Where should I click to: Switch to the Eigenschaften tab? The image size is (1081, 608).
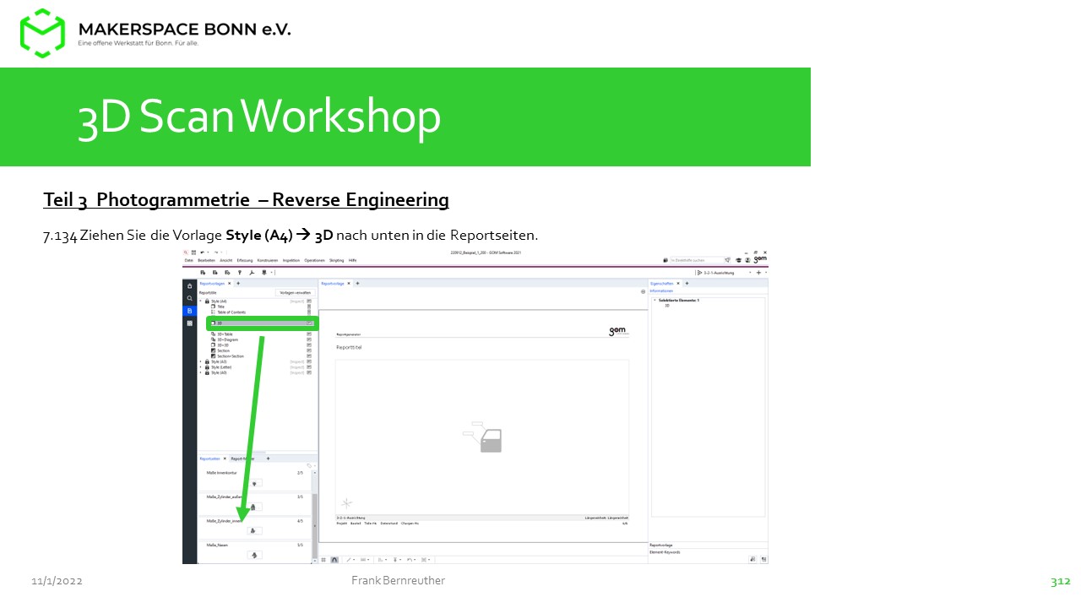click(x=661, y=284)
